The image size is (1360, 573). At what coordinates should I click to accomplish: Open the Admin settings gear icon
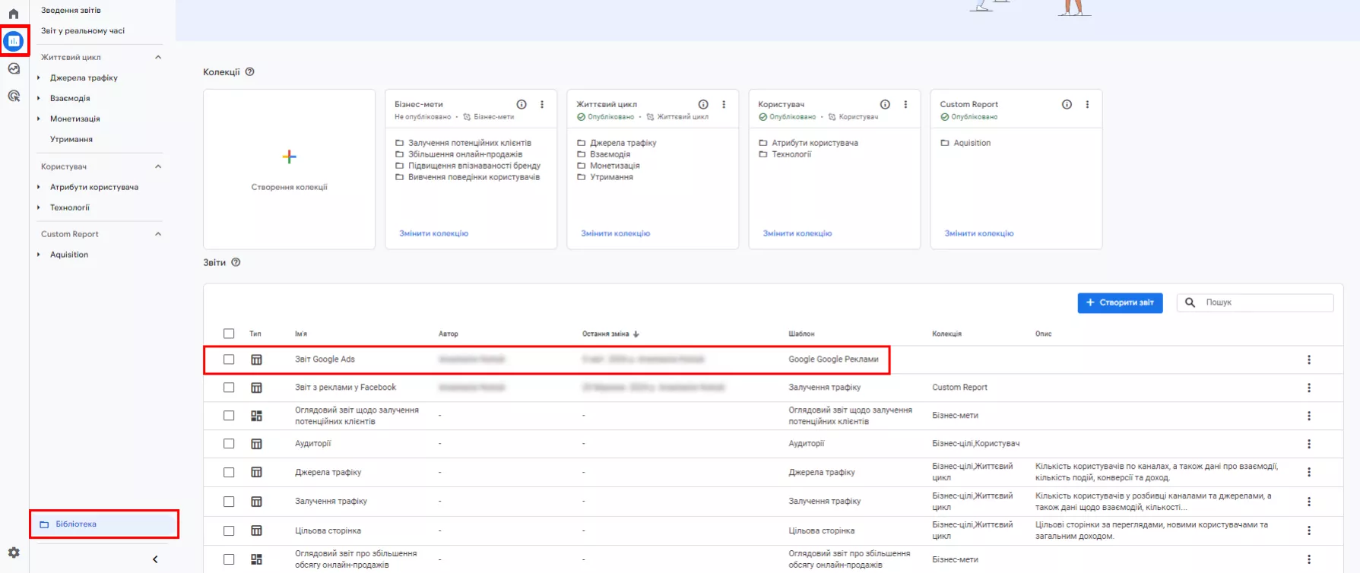click(x=14, y=552)
